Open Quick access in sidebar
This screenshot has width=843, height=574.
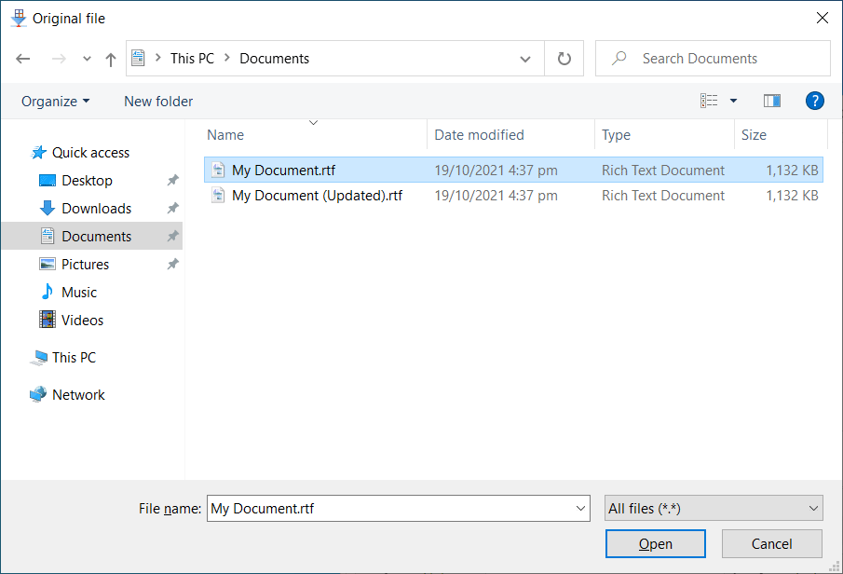80,153
